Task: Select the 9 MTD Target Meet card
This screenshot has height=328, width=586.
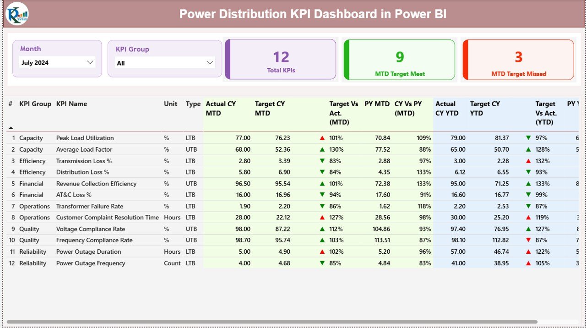Action: 399,60
